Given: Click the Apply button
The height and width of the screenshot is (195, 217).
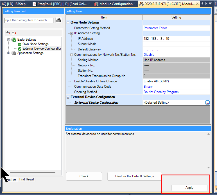Looking at the screenshot, I should [189, 188].
